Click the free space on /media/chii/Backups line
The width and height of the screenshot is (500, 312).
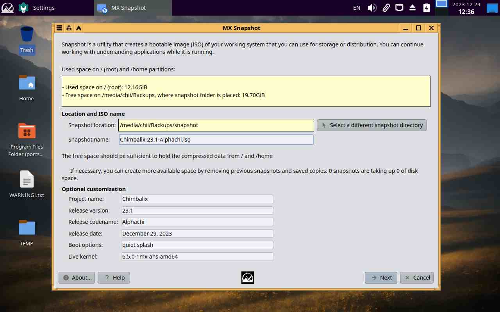pos(164,95)
